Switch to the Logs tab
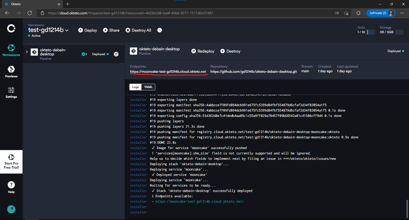The height and width of the screenshot is (220, 409). coord(136,87)
